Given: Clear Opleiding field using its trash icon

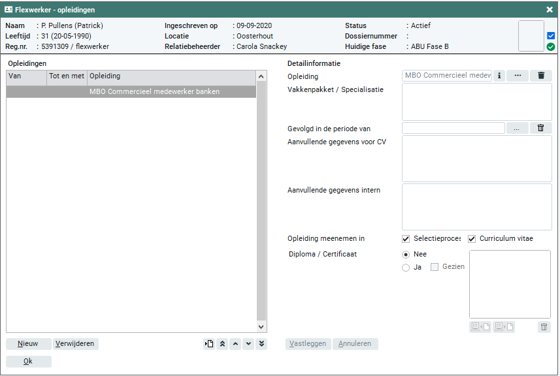Looking at the screenshot, I should [x=541, y=76].
